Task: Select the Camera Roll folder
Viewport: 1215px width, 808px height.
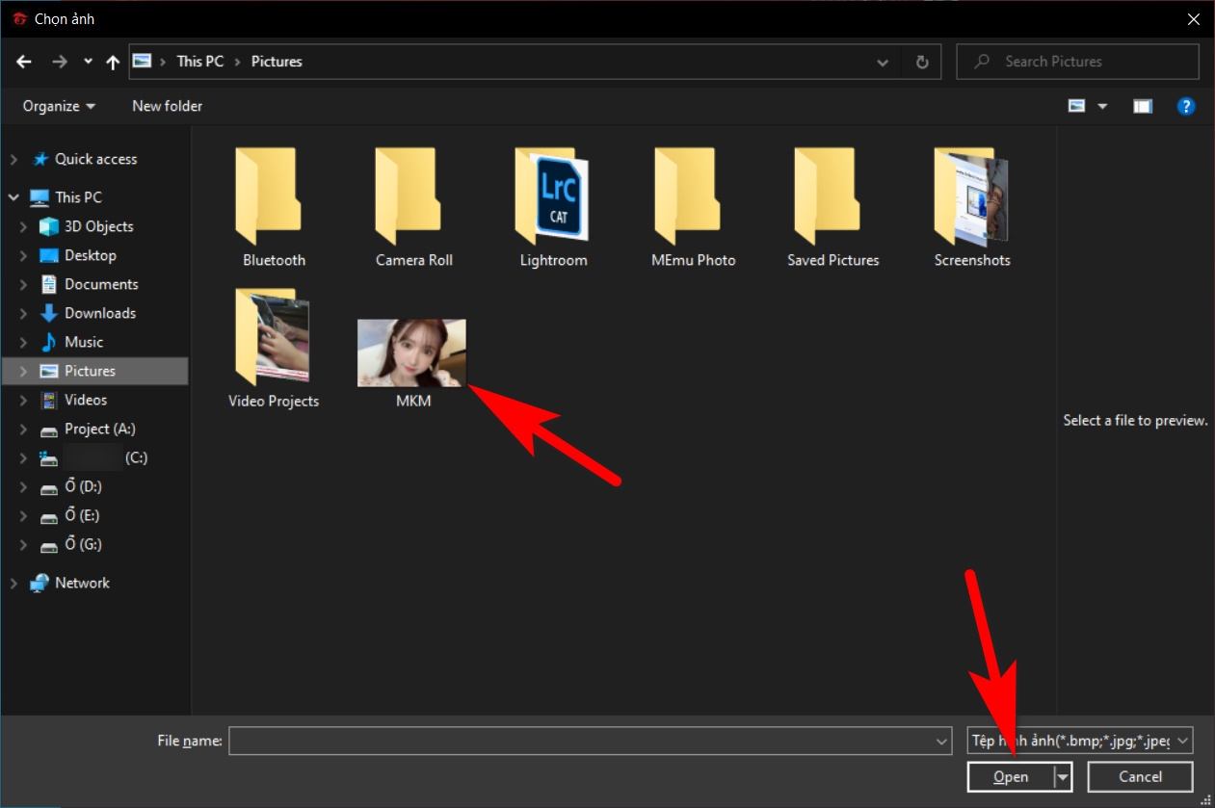Action: [x=413, y=207]
